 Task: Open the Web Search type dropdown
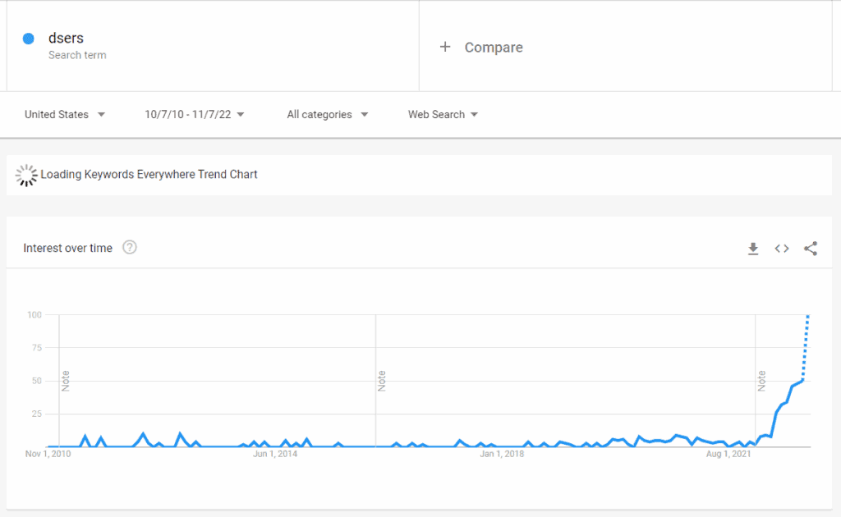443,115
